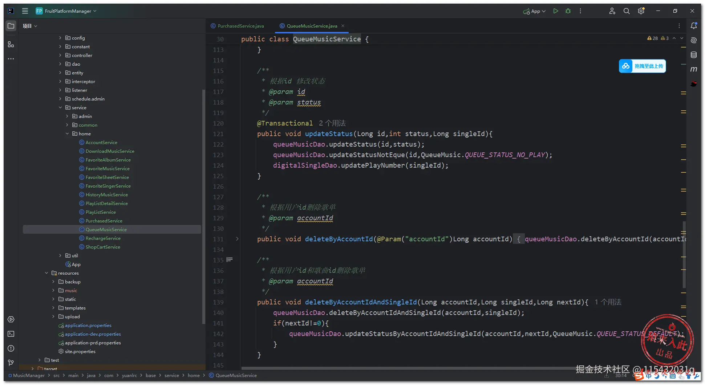Select AccountService in project tree

pyautogui.click(x=101, y=142)
